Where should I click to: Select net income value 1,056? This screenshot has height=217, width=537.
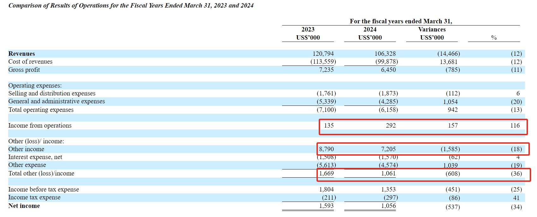388,206
